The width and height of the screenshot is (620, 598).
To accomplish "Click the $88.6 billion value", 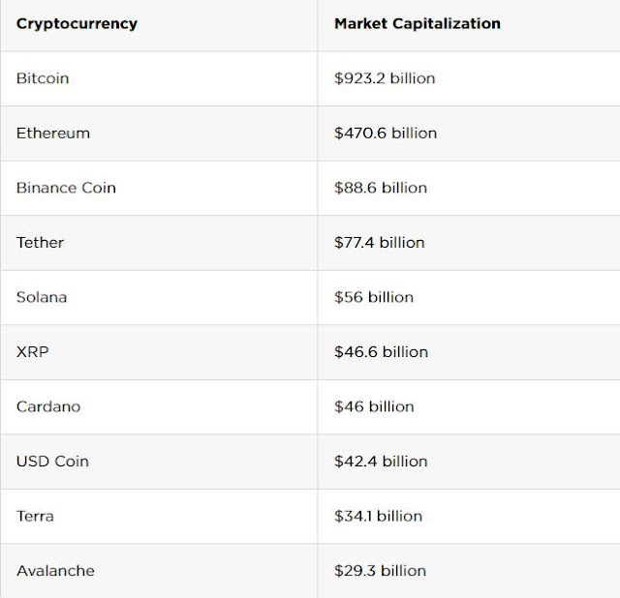I will coord(381,188).
